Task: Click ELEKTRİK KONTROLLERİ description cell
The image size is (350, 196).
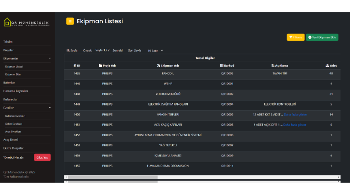Action: pyautogui.click(x=280, y=104)
